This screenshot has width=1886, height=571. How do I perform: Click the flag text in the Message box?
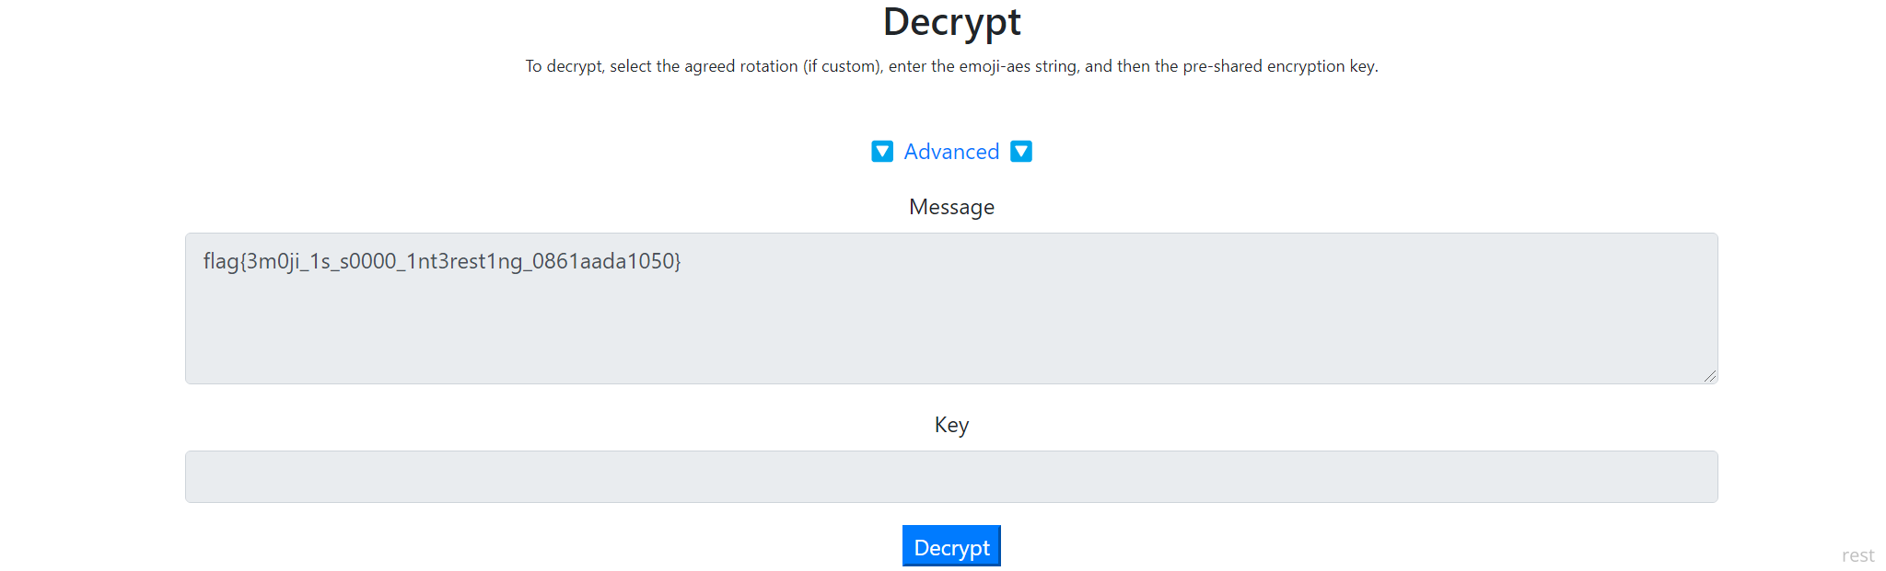(442, 261)
